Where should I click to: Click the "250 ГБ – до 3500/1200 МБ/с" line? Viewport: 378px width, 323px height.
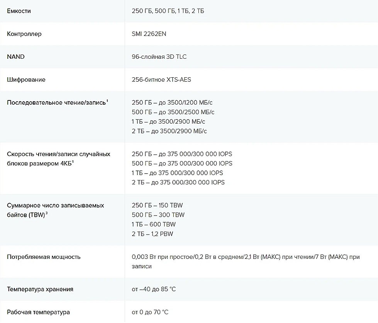tap(172, 102)
